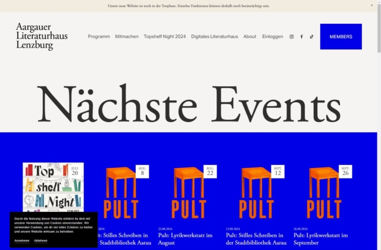381x250 pixels.
Task: Click the 26.09.2024 date text
Action: 300,229
